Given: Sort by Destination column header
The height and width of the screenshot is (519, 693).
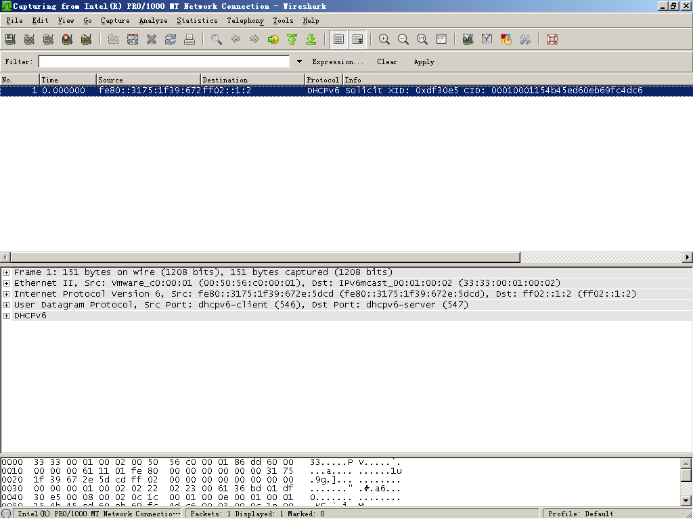Looking at the screenshot, I should (253, 80).
